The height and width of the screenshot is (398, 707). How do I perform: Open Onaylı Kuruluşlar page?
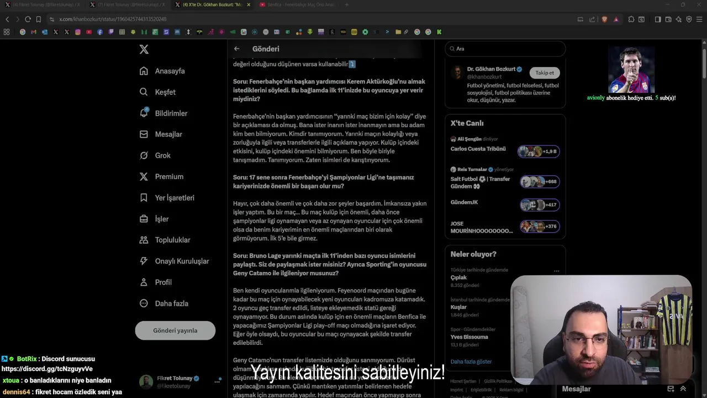(174, 261)
